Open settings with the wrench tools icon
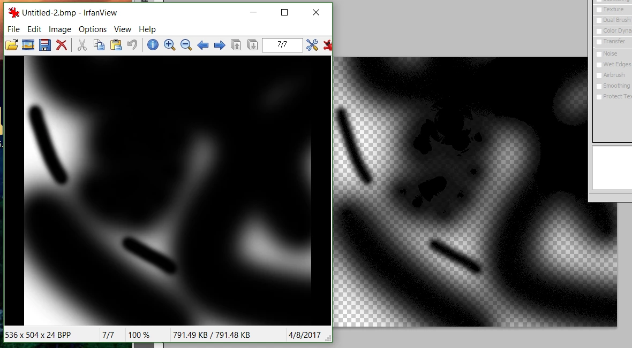Viewport: 632px width, 348px height. click(312, 45)
